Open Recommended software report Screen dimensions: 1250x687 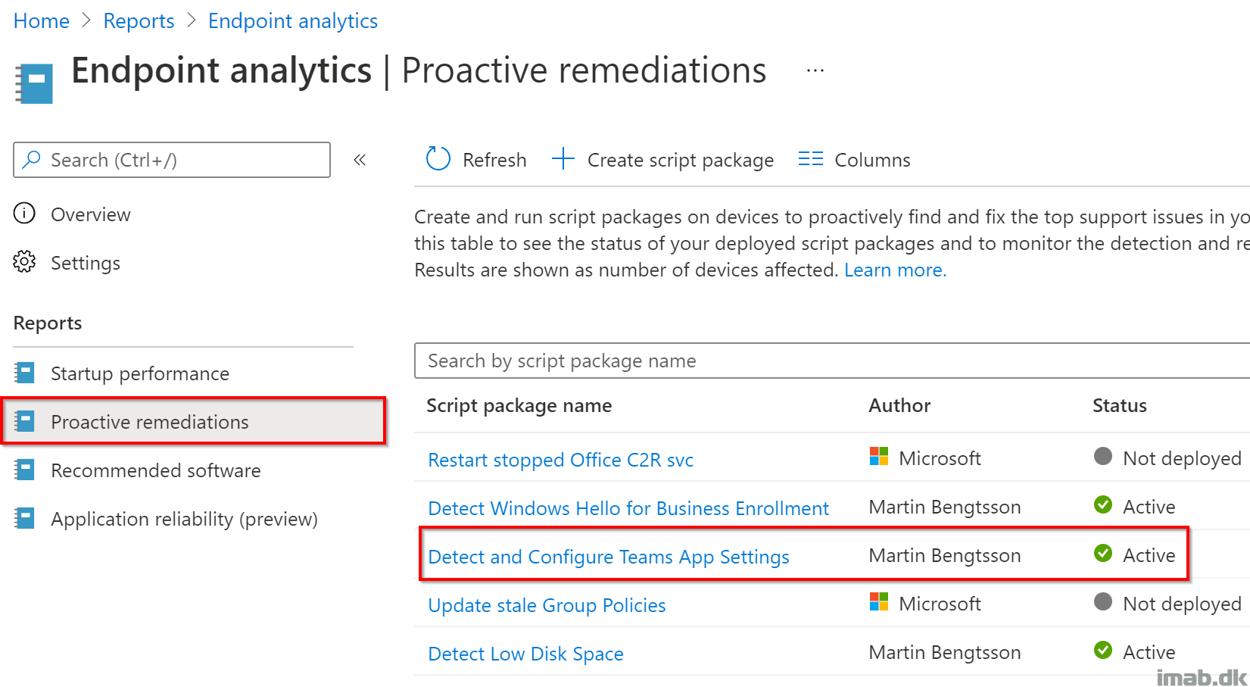(156, 470)
